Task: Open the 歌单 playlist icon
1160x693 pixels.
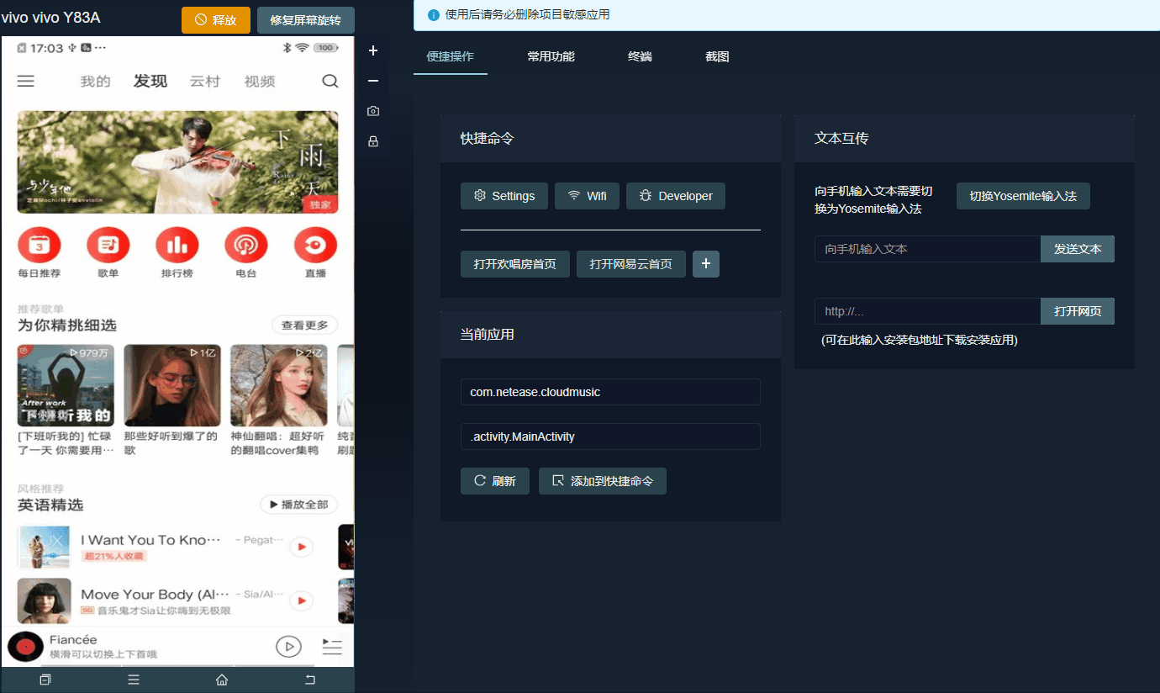Action: click(x=108, y=245)
